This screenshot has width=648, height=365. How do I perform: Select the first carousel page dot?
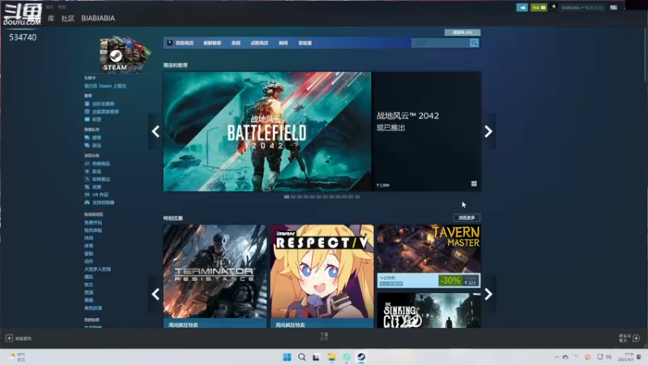click(287, 197)
